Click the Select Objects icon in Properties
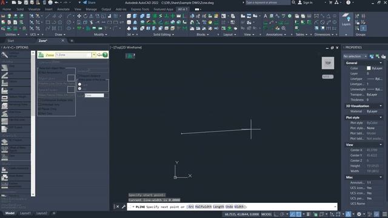 [x=377, y=56]
